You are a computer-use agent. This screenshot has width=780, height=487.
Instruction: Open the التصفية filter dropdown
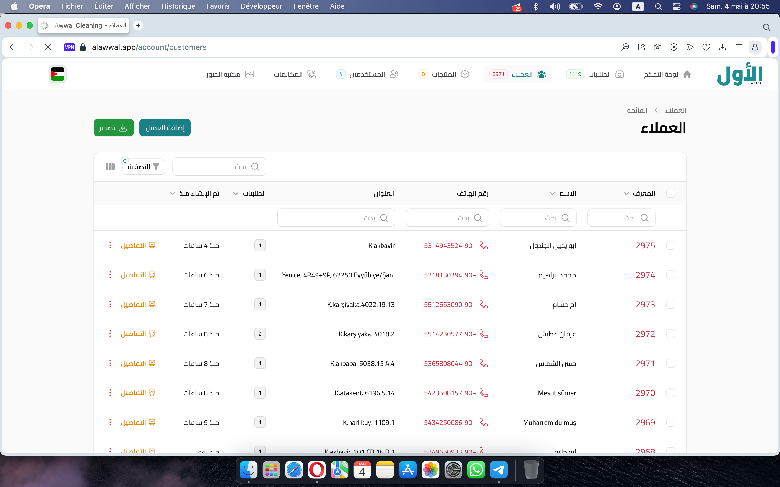144,166
